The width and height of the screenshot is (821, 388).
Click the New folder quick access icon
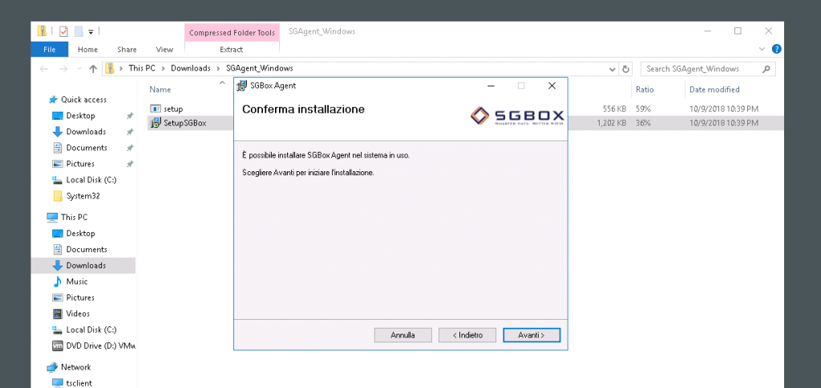pyautogui.click(x=79, y=31)
